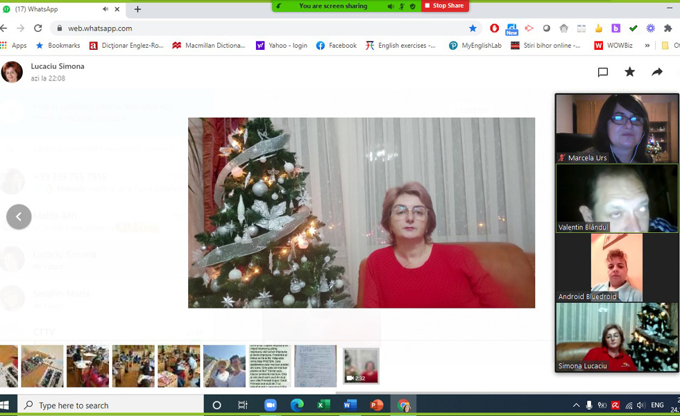Go forward one page in Chrome
The width and height of the screenshot is (680, 416).
(x=20, y=28)
